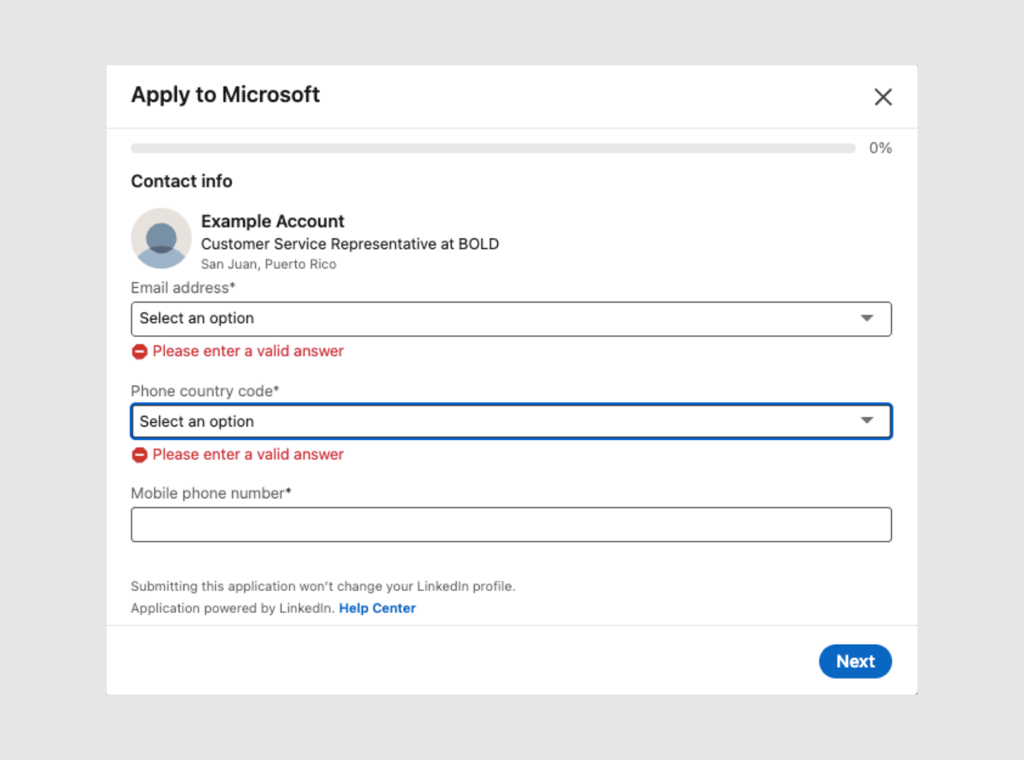Screen dimensions: 1024x760
Task: Click the application progress bar
Action: point(493,148)
